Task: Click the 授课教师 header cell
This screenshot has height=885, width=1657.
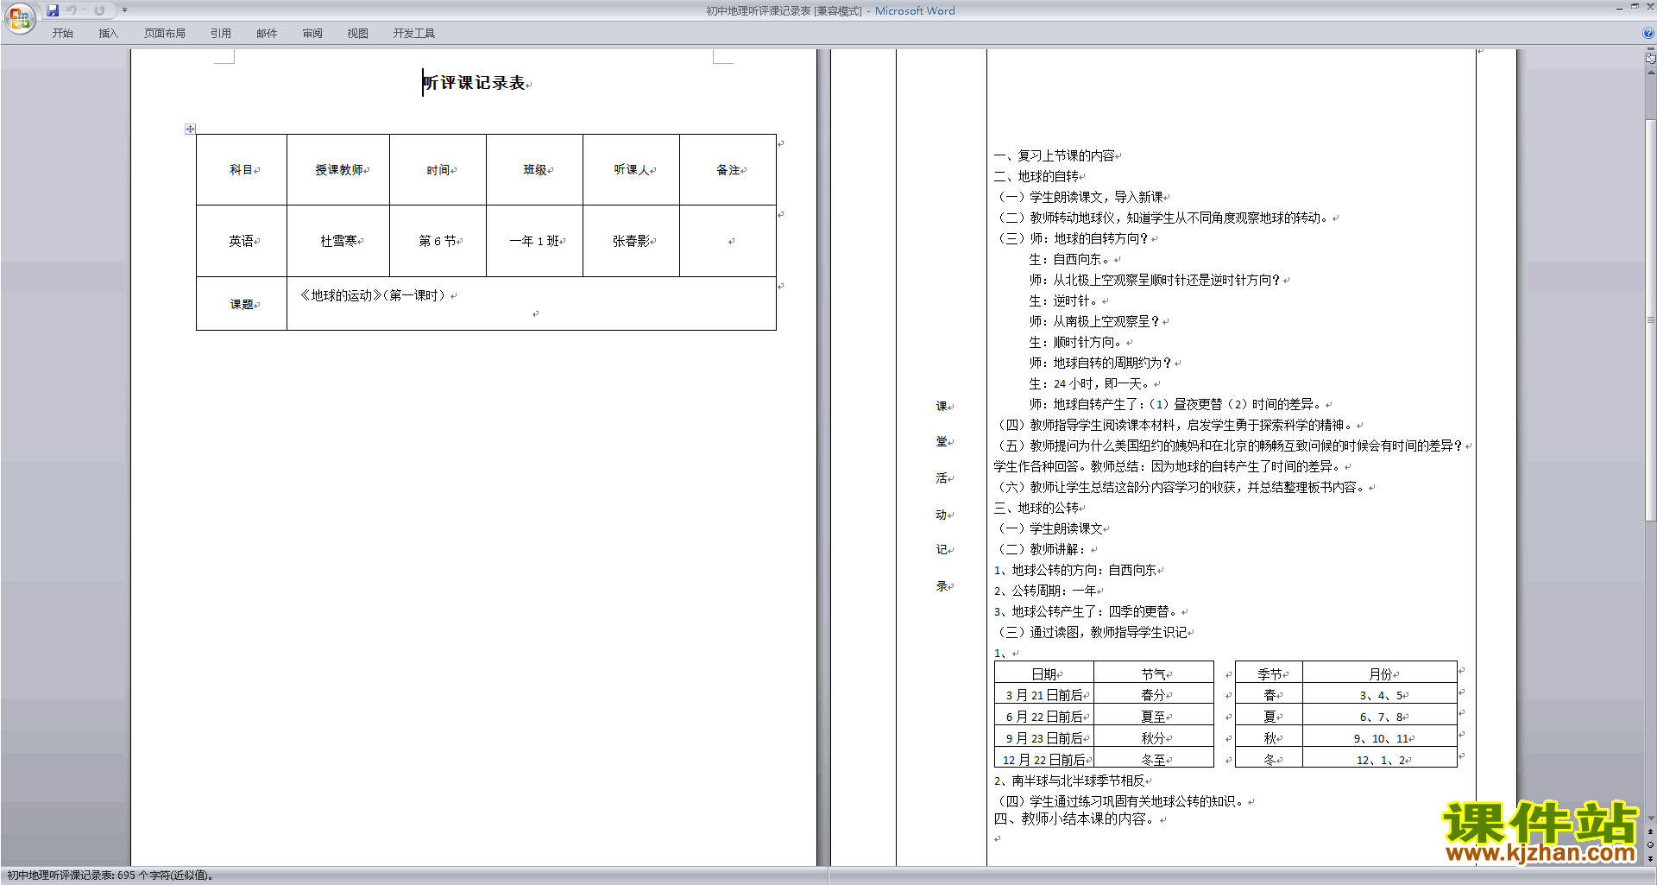Action: (338, 170)
